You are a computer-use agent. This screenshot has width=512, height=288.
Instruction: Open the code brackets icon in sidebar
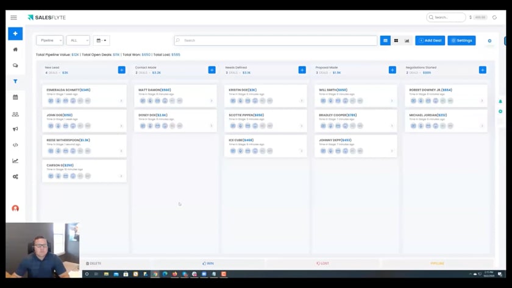click(15, 145)
